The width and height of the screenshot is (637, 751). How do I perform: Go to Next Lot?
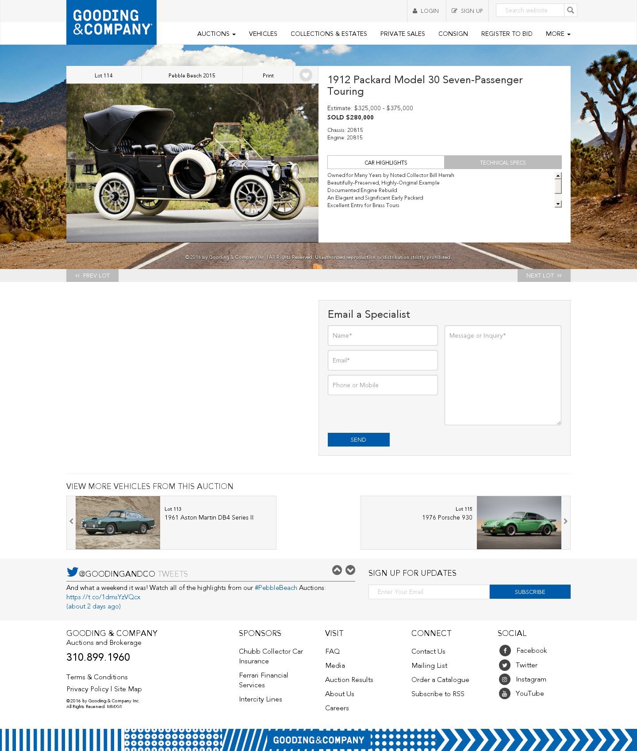click(544, 275)
